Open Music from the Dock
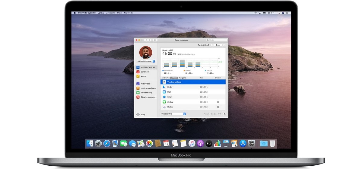362x169 pixels. click(x=192, y=144)
